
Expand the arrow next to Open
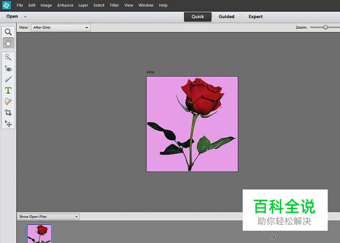[x=25, y=17]
